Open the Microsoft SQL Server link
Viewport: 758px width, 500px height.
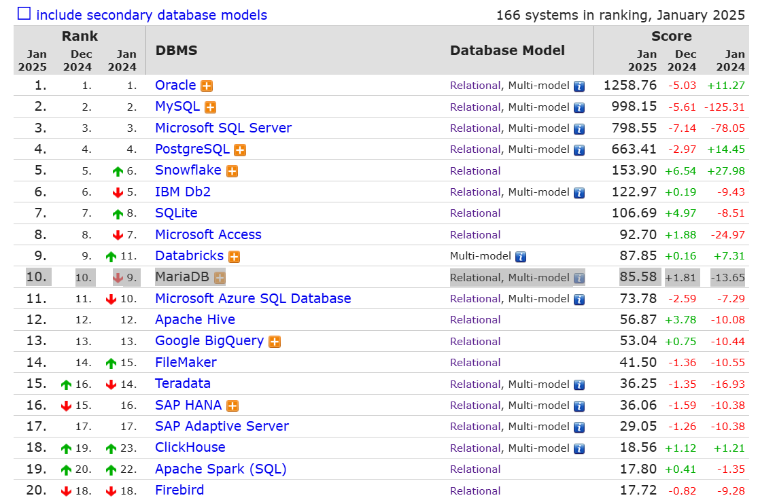click(x=224, y=128)
